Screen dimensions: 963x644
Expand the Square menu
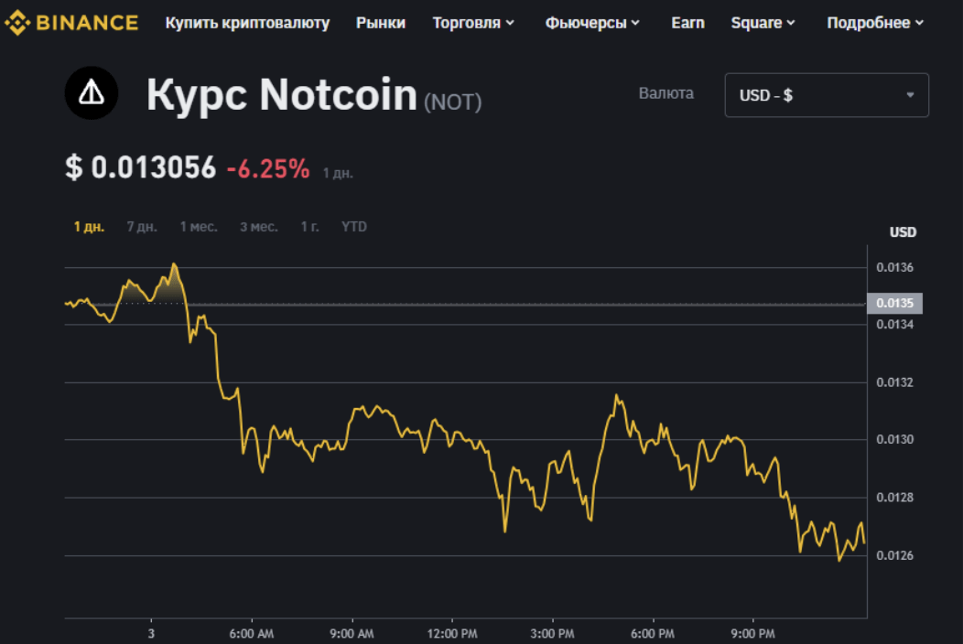(763, 23)
